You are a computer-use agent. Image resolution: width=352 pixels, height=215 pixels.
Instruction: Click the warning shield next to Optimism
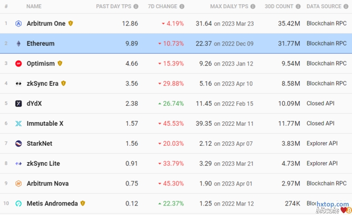click(60, 63)
